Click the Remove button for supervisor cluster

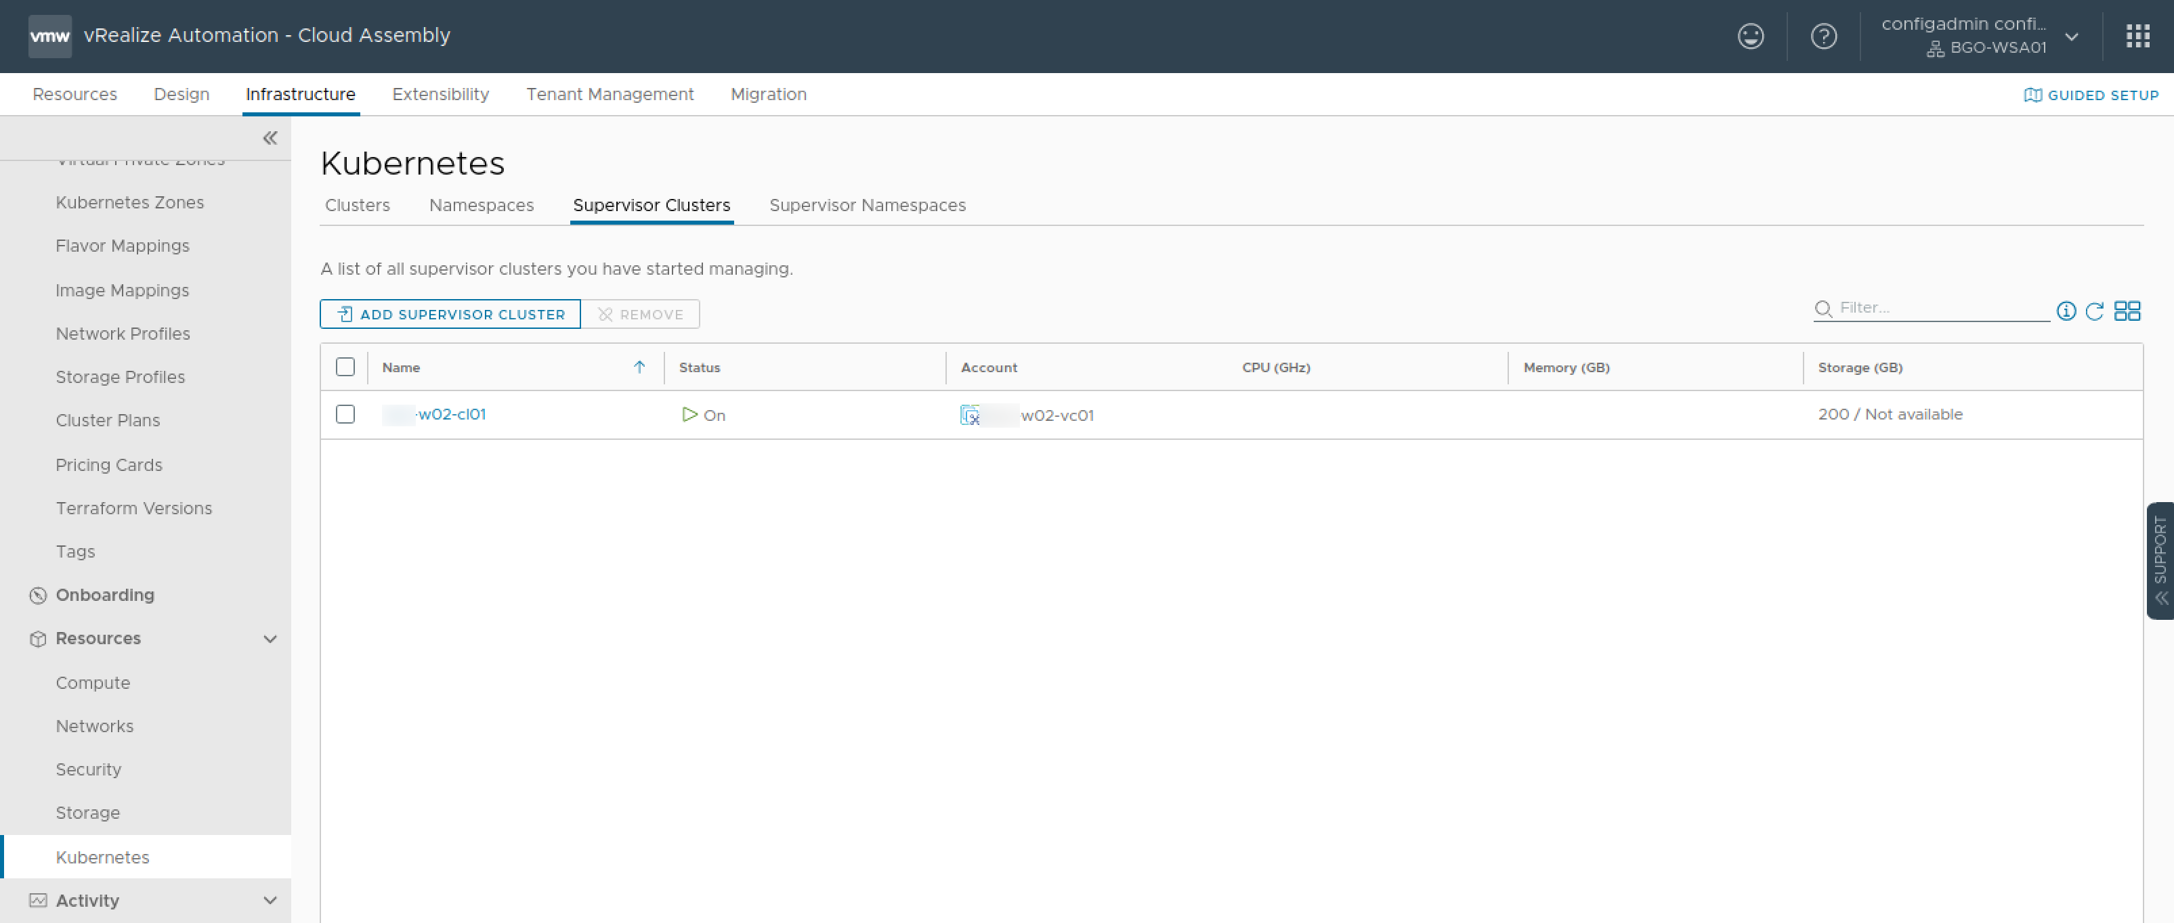coord(642,313)
